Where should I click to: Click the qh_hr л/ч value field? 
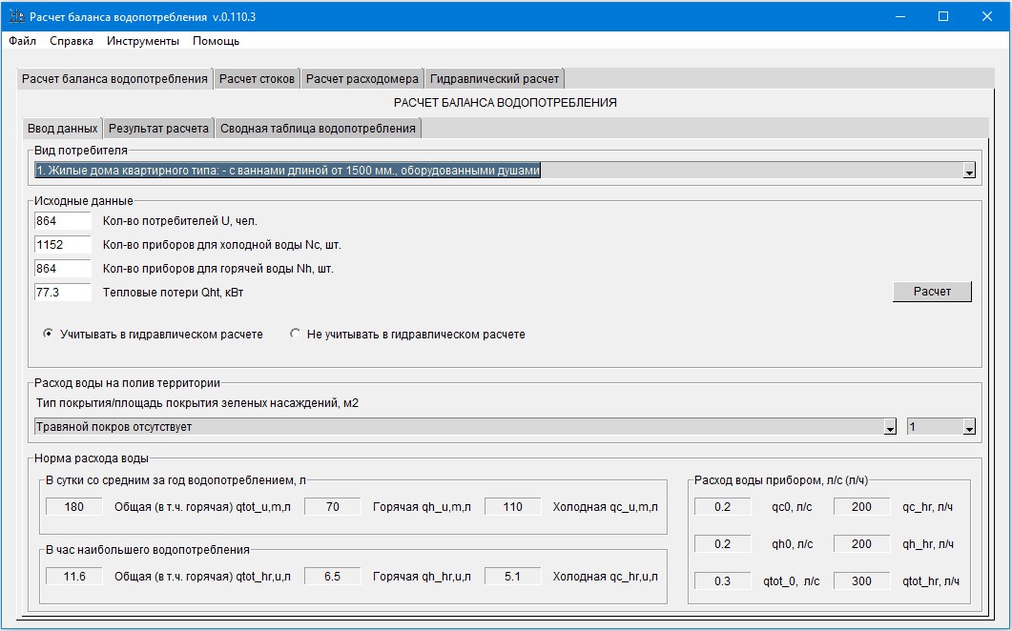(861, 544)
